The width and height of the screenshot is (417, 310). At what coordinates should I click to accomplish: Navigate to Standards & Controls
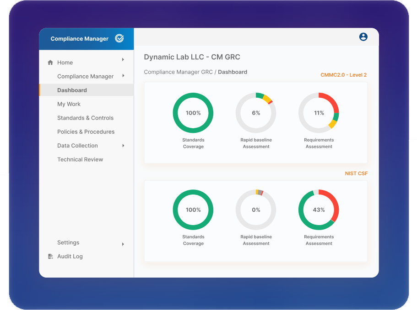click(86, 118)
